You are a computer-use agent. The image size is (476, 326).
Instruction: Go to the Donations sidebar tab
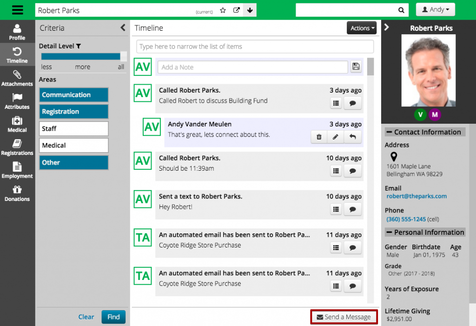coord(17,193)
